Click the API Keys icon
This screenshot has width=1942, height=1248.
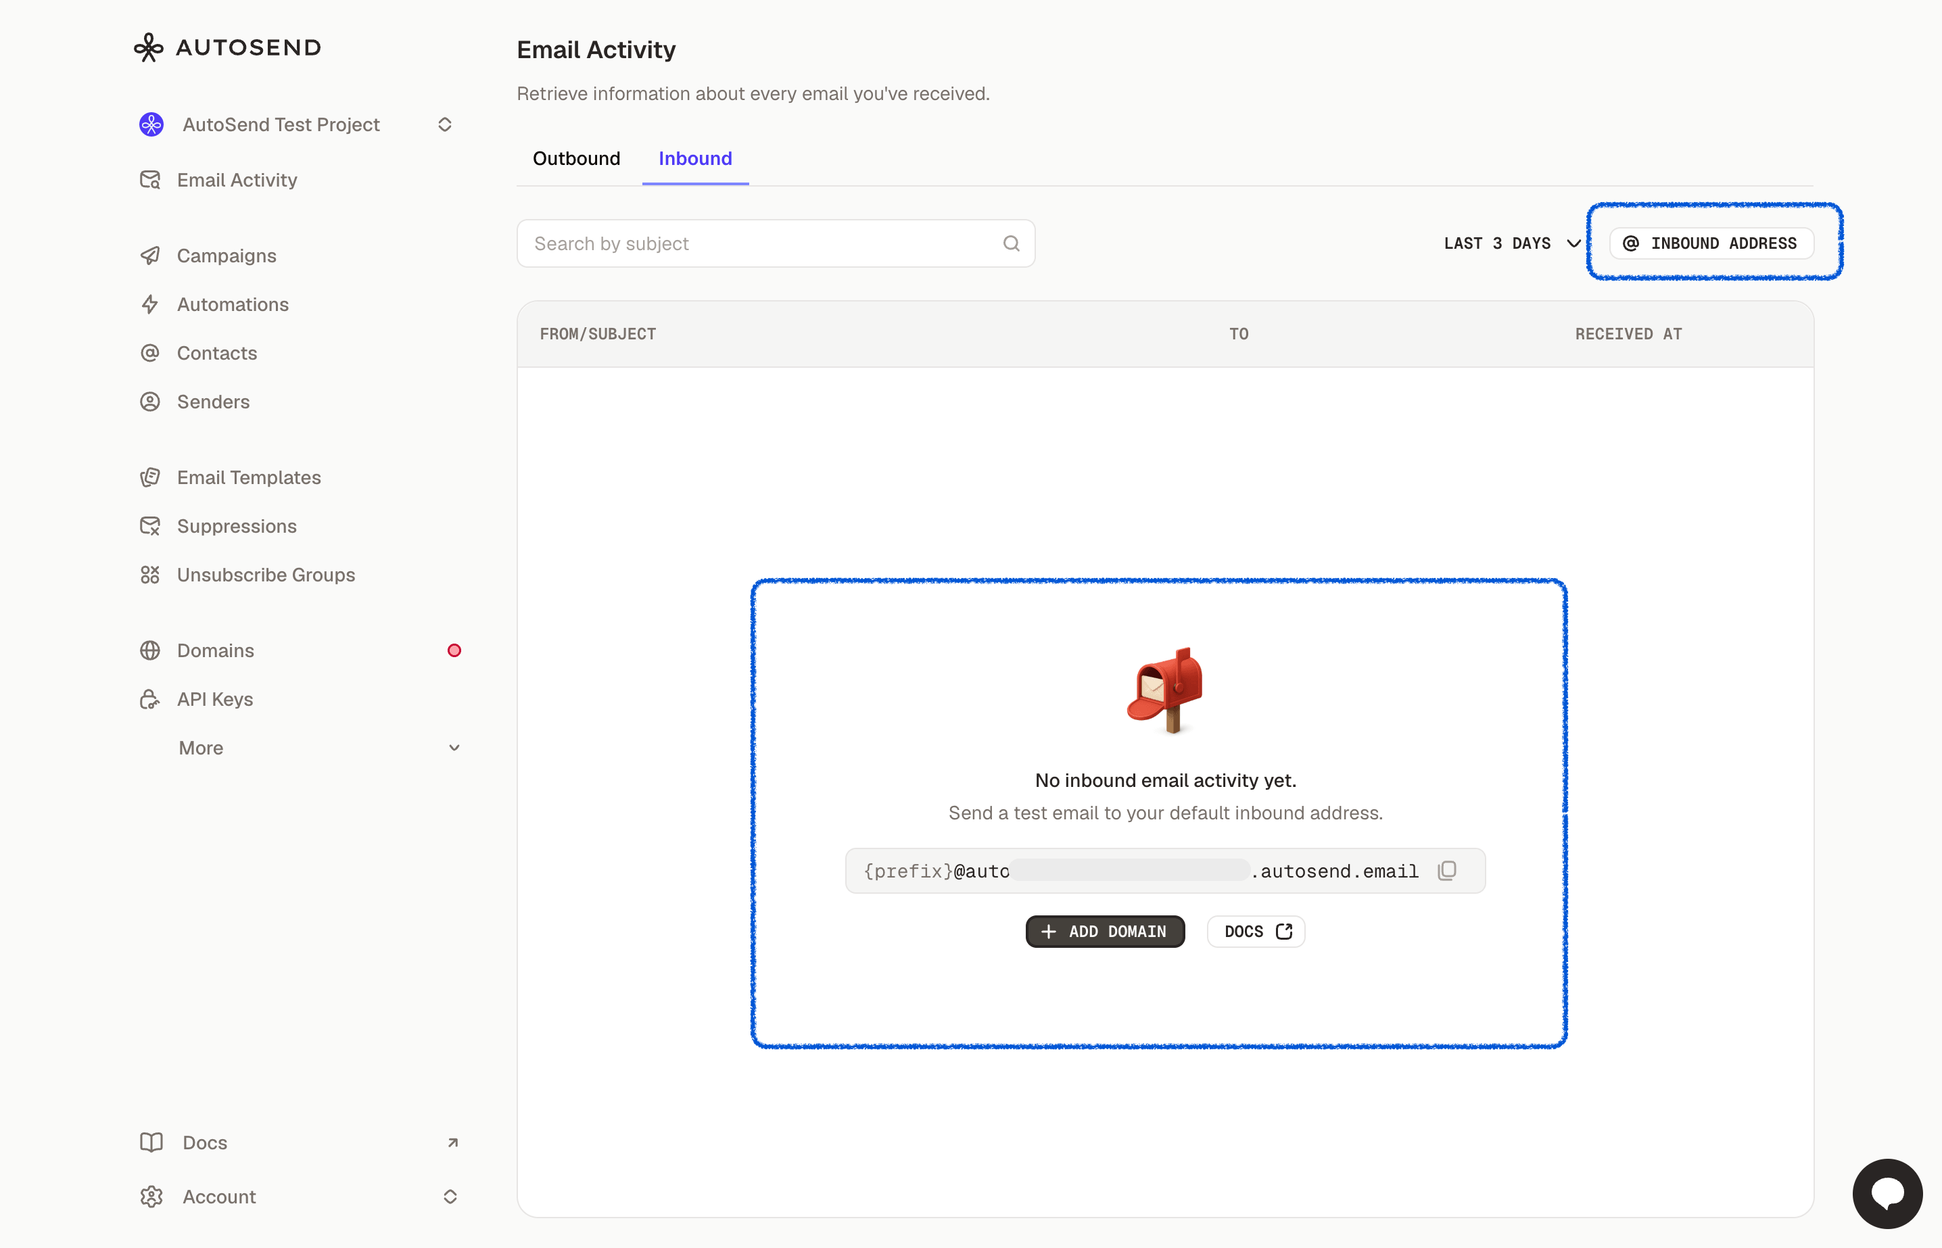(150, 698)
